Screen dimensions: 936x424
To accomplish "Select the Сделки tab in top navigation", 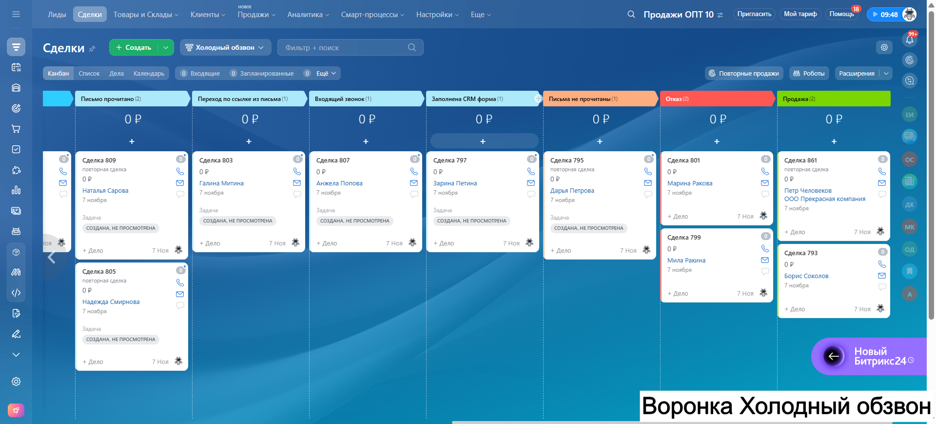I will [90, 15].
